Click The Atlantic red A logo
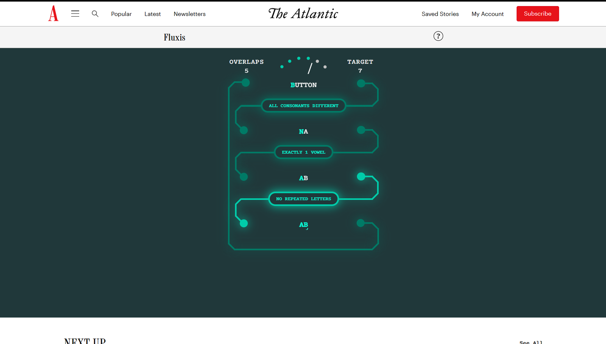Image resolution: width=606 pixels, height=344 pixels. [x=53, y=14]
